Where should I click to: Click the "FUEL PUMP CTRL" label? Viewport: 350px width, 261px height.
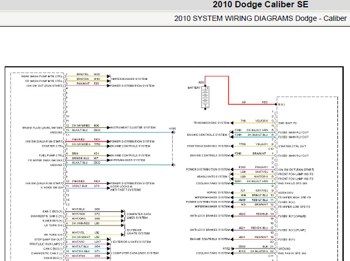(51, 156)
